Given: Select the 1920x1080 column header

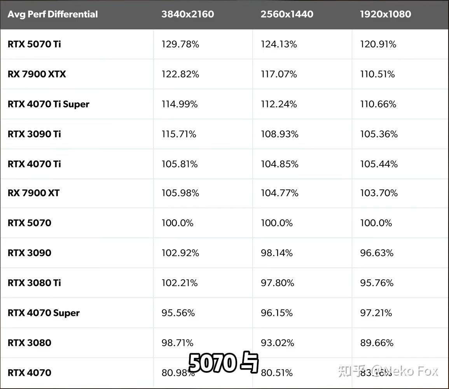Looking at the screenshot, I should pyautogui.click(x=385, y=14).
